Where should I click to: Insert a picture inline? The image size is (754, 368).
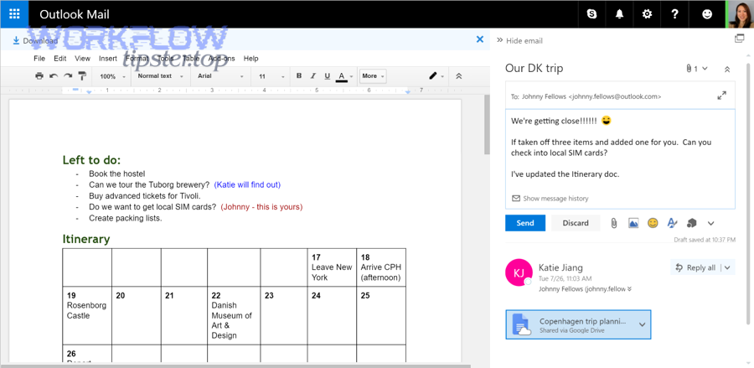(x=633, y=223)
